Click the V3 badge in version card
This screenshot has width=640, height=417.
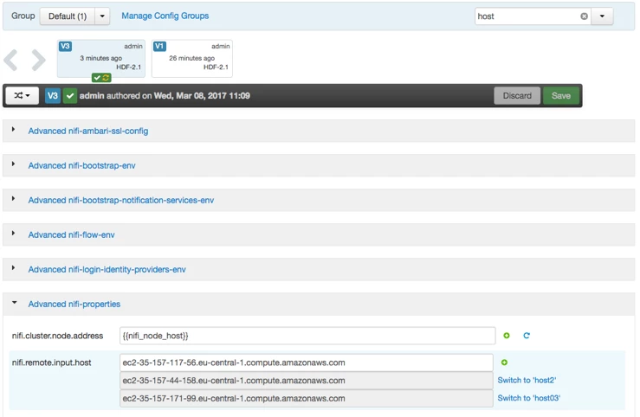click(x=65, y=46)
